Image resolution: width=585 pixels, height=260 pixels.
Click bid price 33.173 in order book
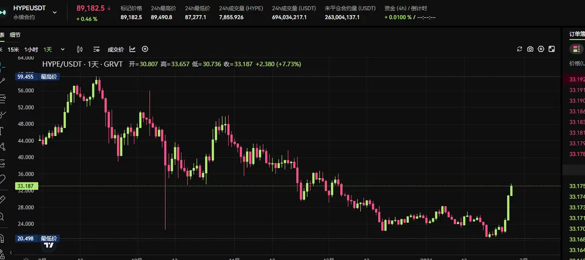[577, 207]
